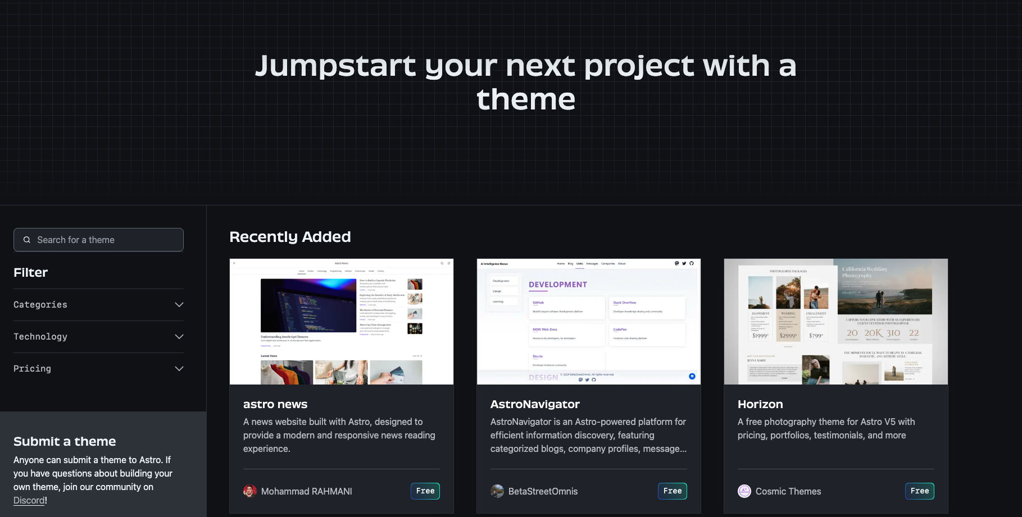The height and width of the screenshot is (517, 1022).
Task: Click the Horizon description text
Action: (x=826, y=428)
